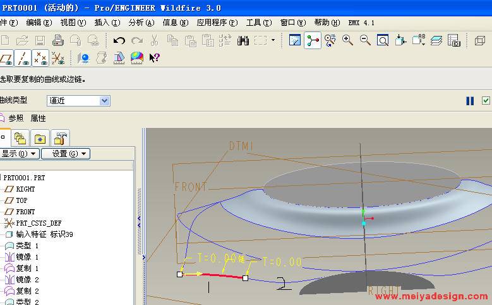Image resolution: width=492 pixels, height=305 pixels.
Task: Switch to the folder browser navigator tab
Action: (x=20, y=138)
